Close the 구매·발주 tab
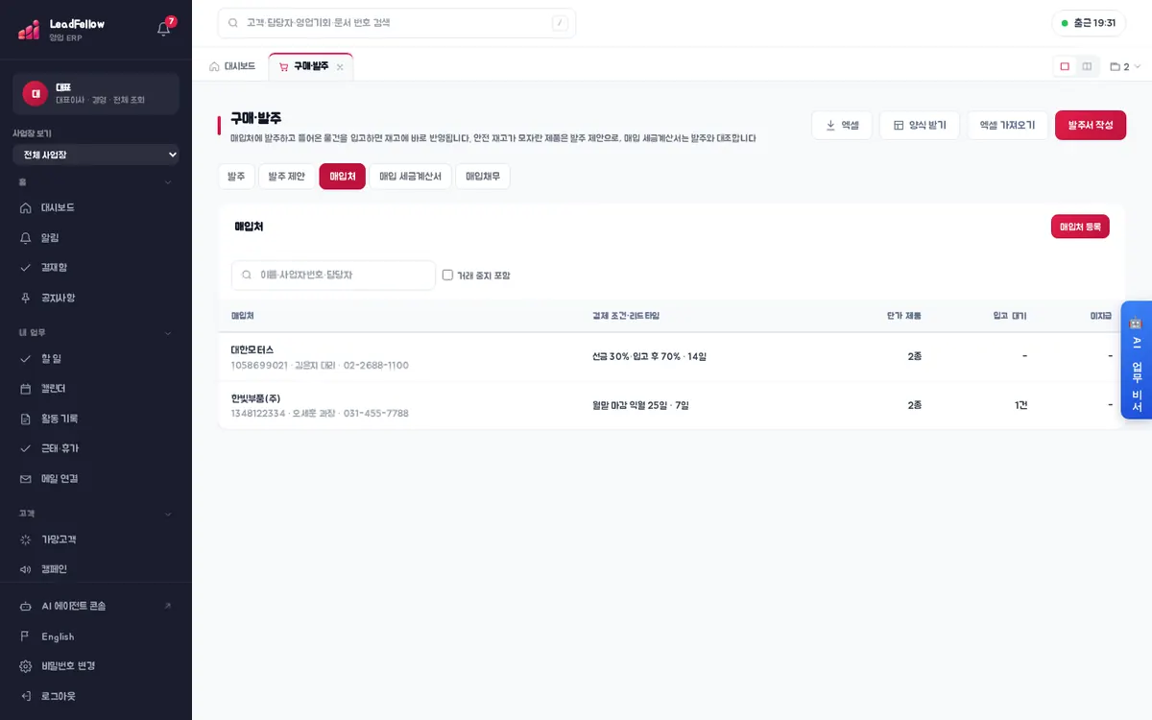This screenshot has height=720, width=1152. pos(340,67)
